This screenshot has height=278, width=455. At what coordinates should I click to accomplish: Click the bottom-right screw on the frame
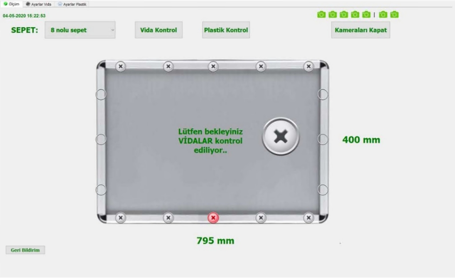(309, 218)
